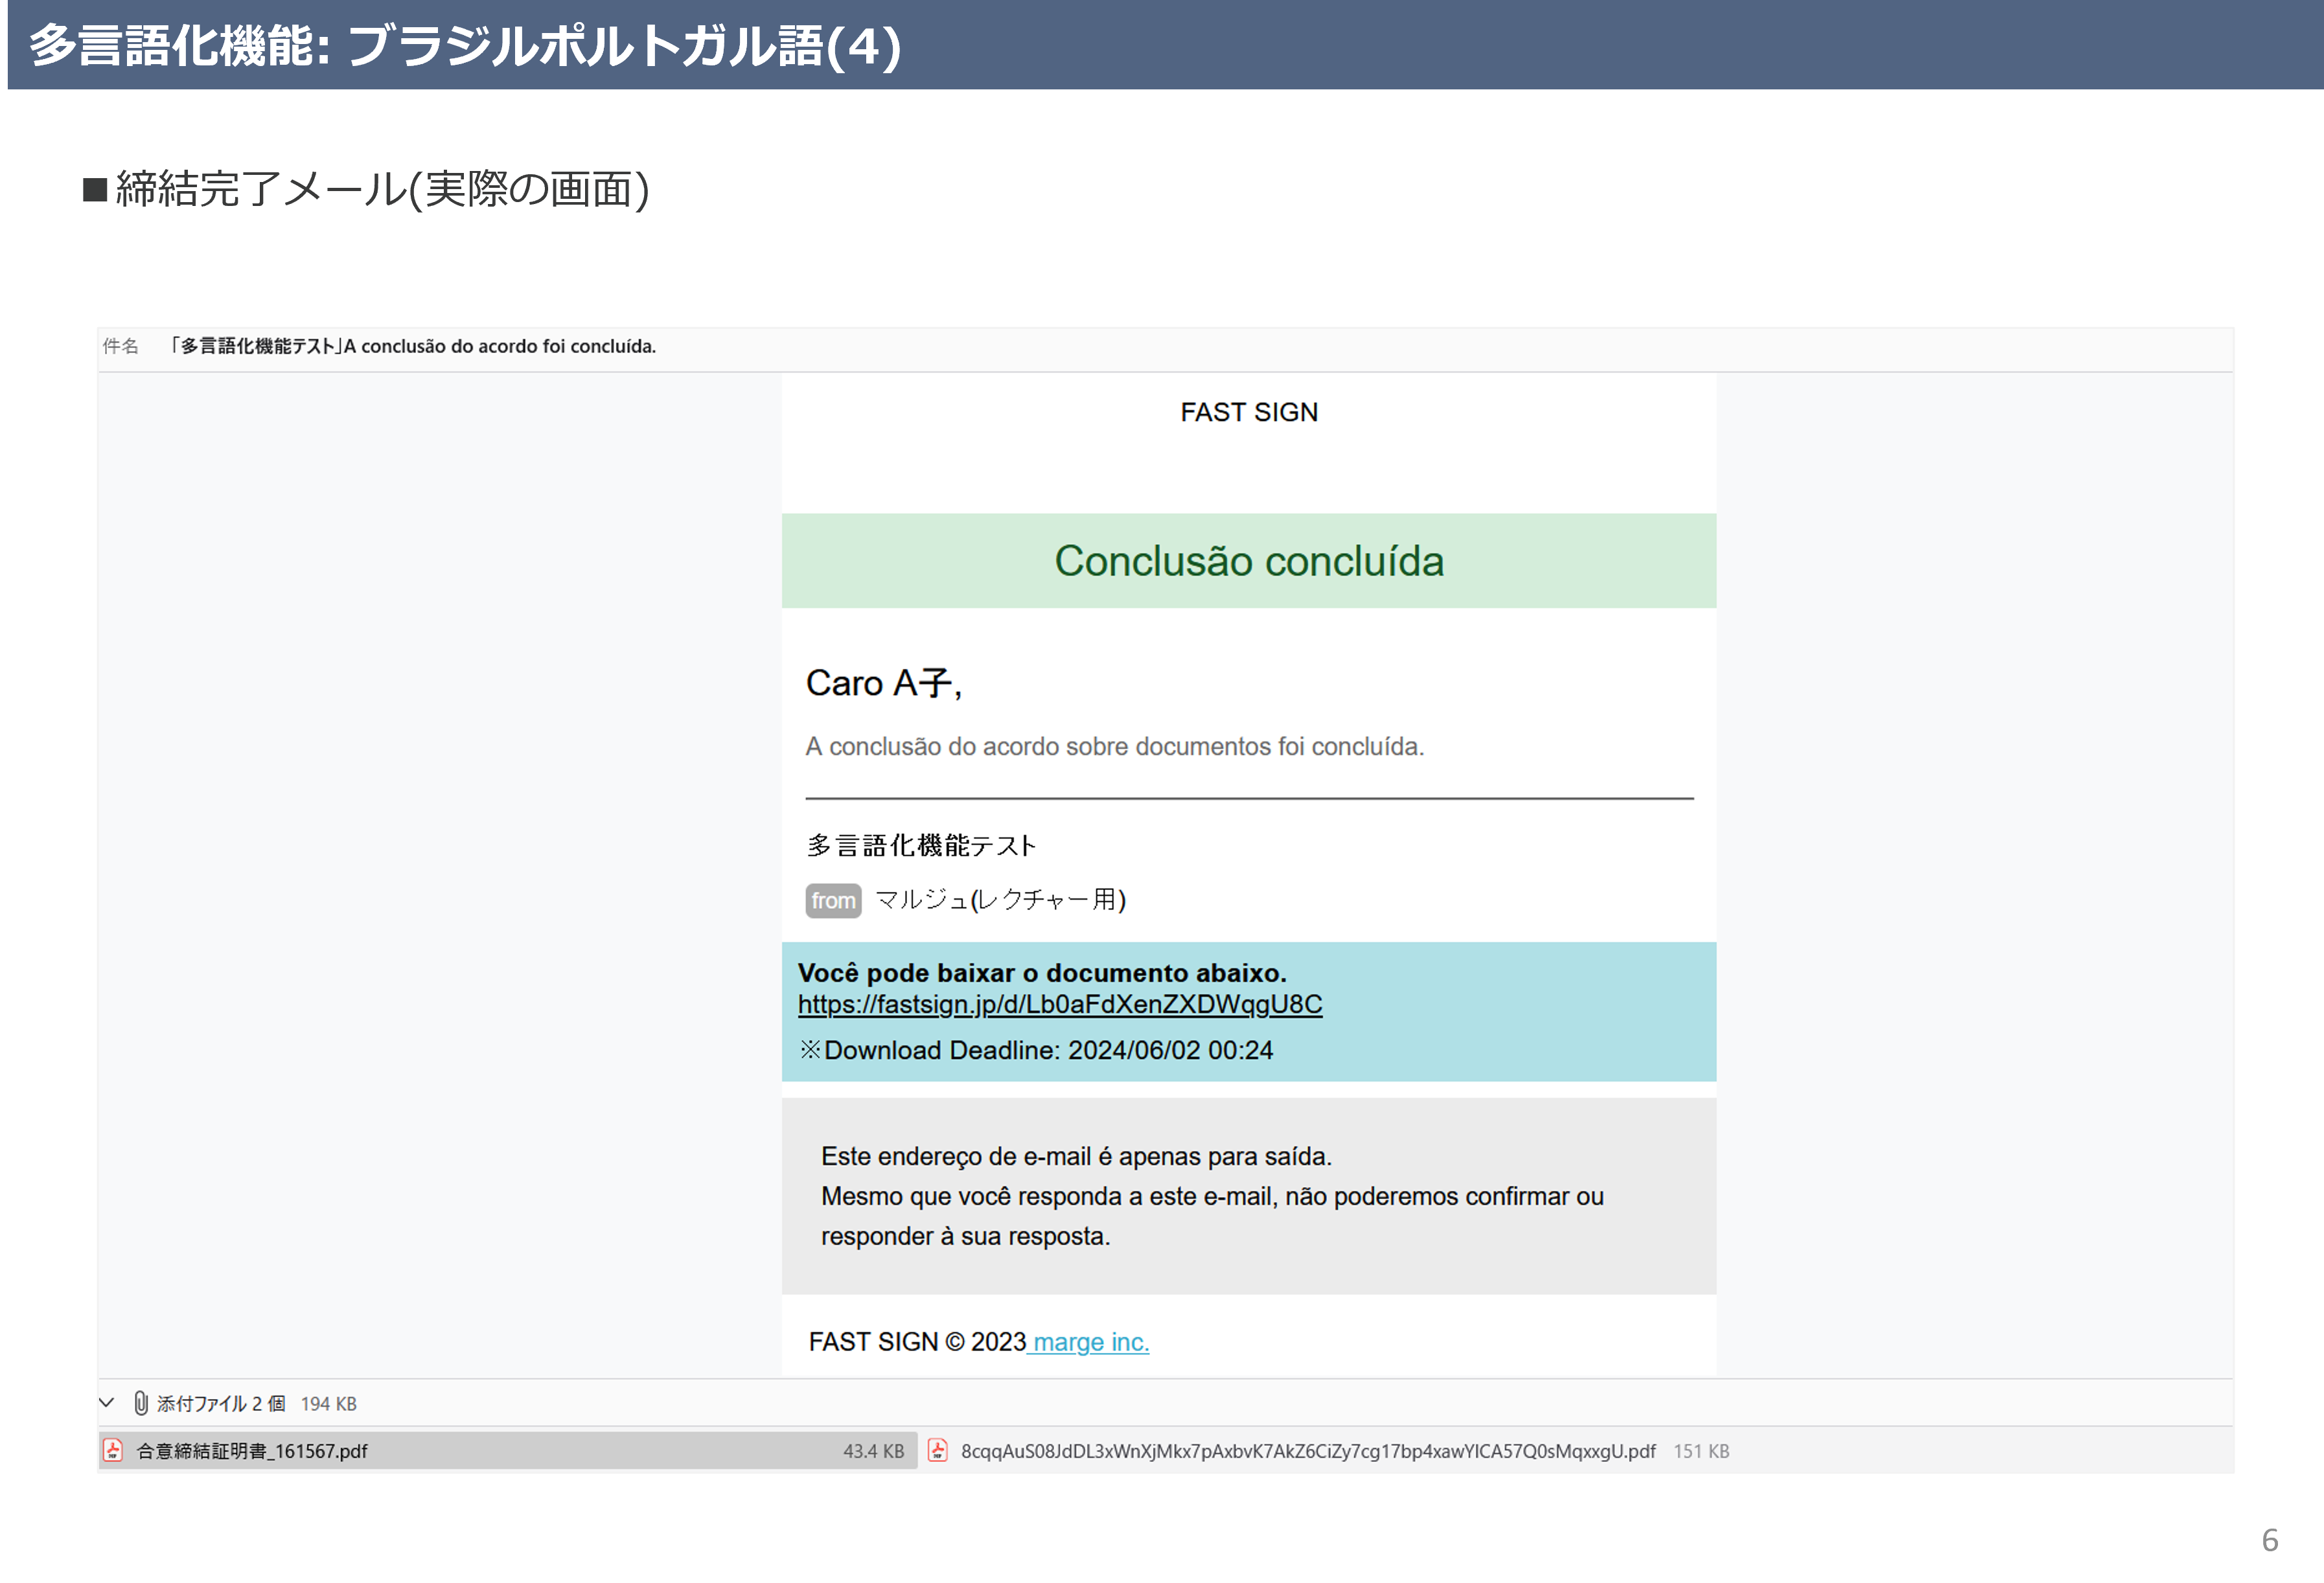
Task: Click the slide page number 6
Action: pyautogui.click(x=2270, y=1539)
